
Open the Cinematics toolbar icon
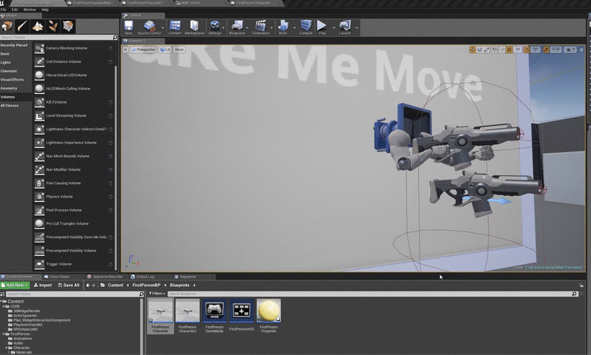pos(261,27)
